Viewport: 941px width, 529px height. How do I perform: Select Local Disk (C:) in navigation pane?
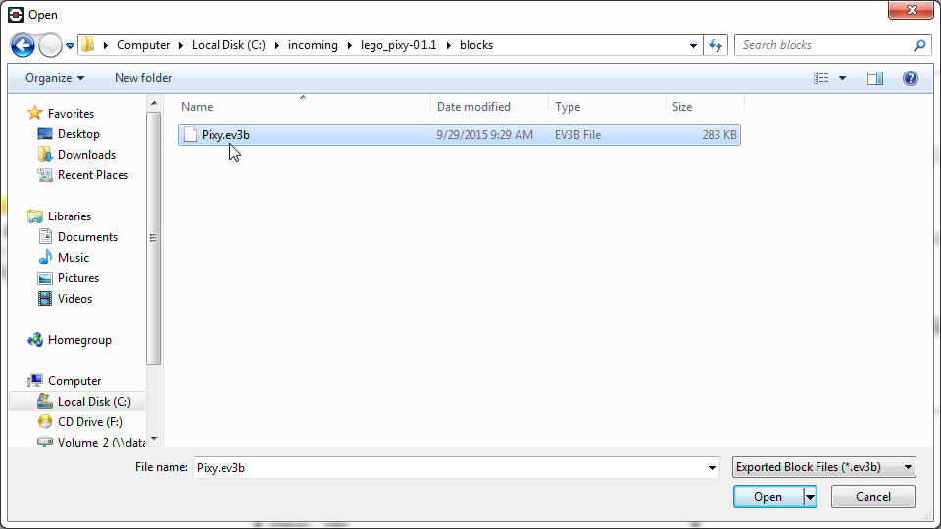[x=93, y=402]
